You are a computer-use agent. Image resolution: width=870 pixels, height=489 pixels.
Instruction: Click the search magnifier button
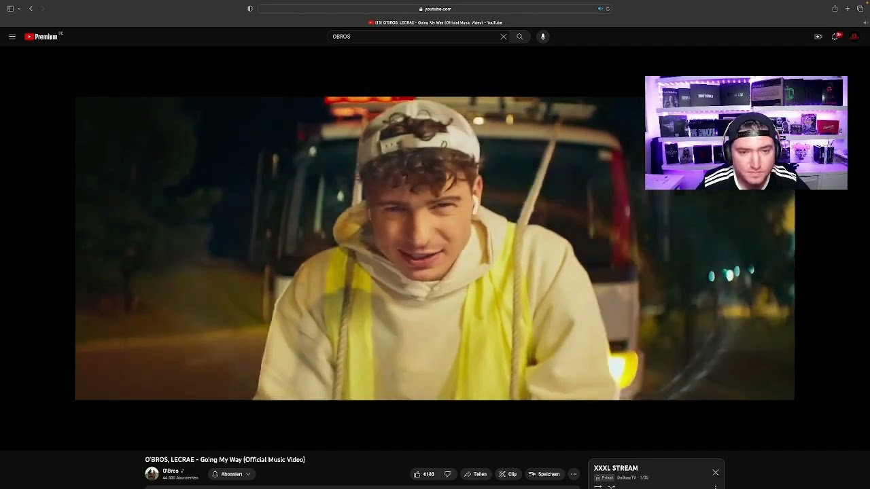(520, 37)
